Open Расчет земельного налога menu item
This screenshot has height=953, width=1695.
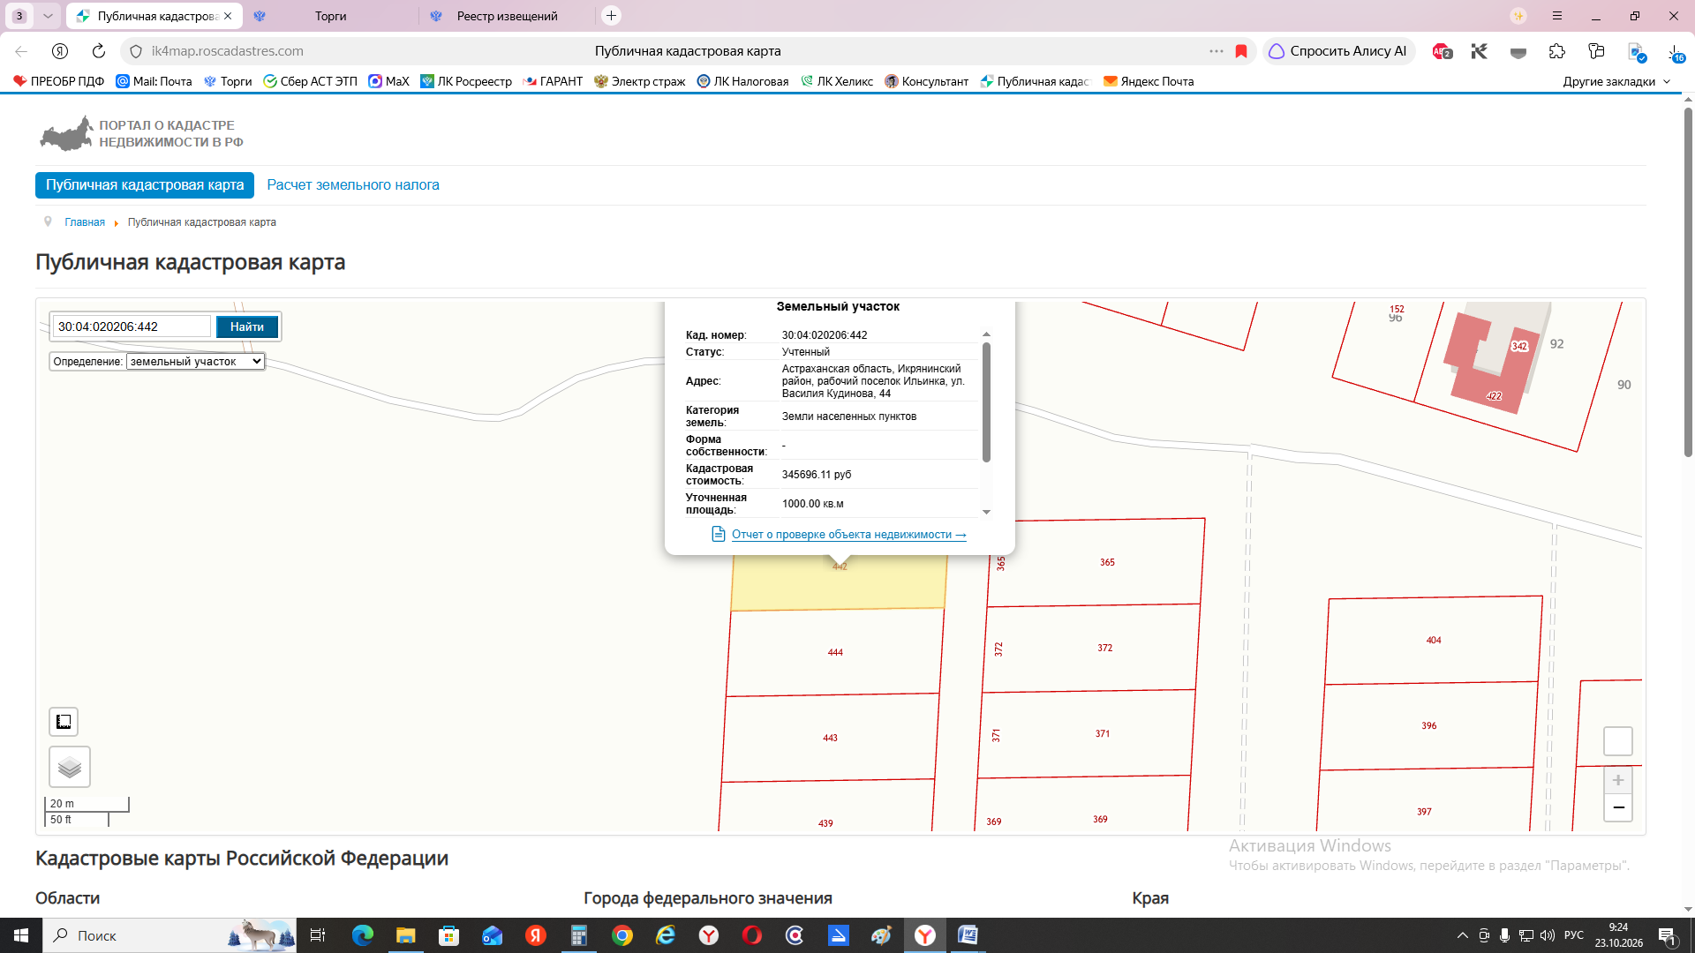353,185
